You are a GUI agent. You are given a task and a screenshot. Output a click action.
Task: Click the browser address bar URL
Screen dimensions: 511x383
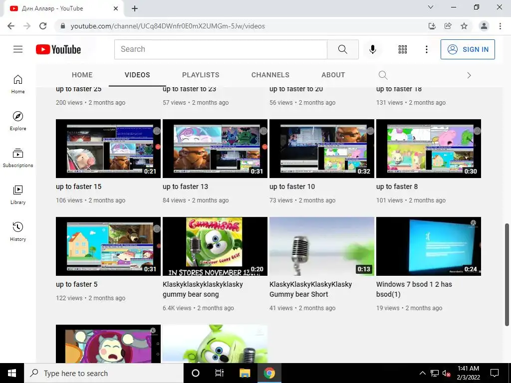coord(168,26)
